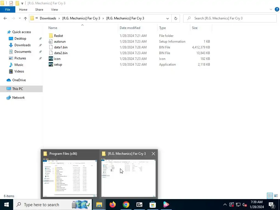Viewport: 280px width, 210px height.
Task: Click the File Explorer taskbar icon
Action: (99, 205)
